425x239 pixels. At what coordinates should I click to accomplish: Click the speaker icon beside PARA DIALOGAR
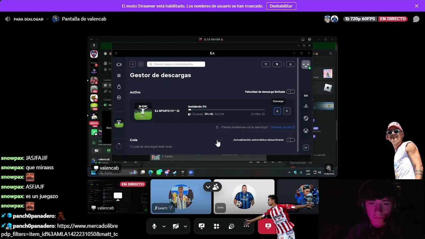click(8, 19)
